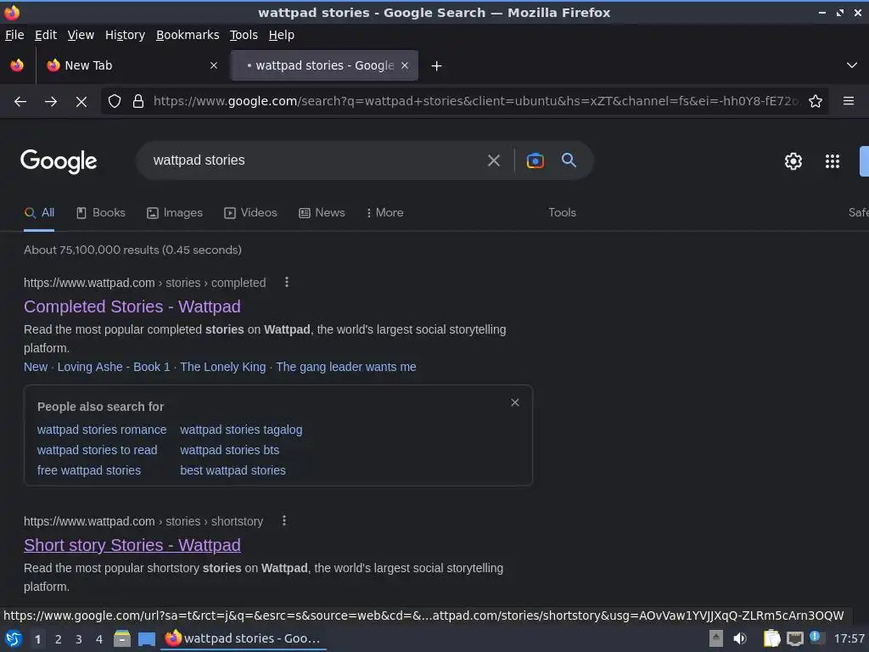Open the History menu
The image size is (869, 652).
coord(125,35)
